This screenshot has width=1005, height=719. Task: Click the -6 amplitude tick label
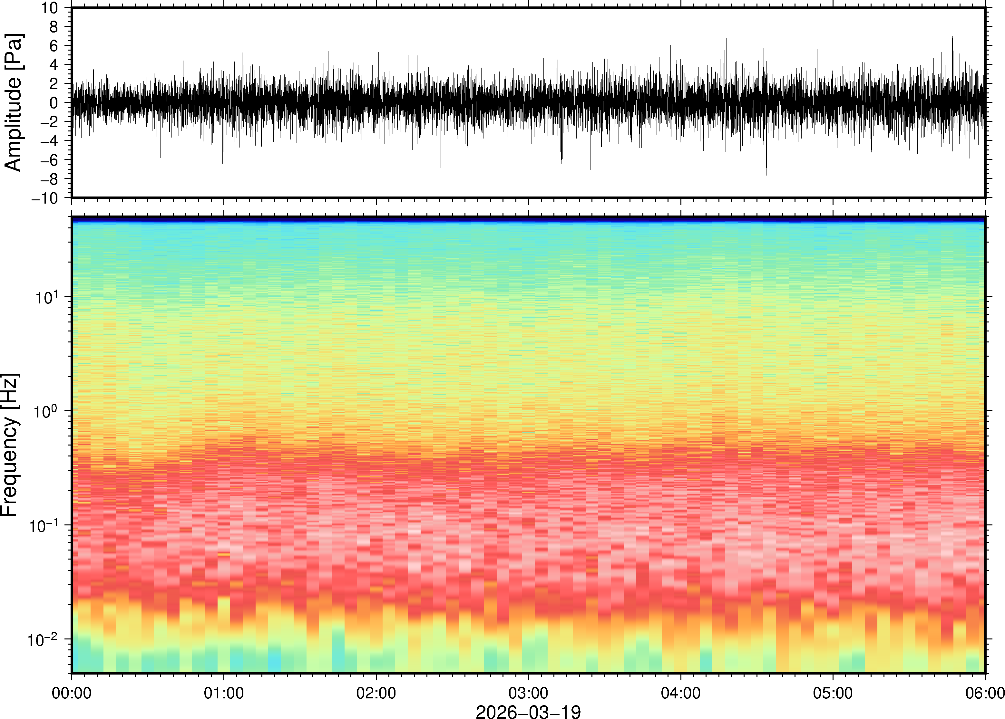tap(49, 160)
